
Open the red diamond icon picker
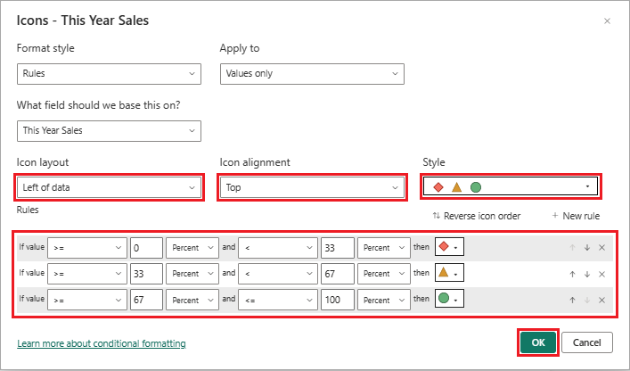pos(449,247)
